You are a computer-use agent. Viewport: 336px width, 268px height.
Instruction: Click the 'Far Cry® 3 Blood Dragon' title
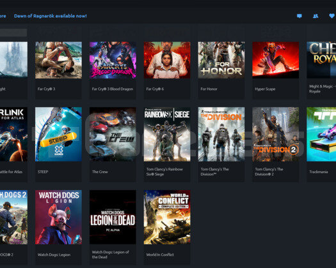click(113, 89)
